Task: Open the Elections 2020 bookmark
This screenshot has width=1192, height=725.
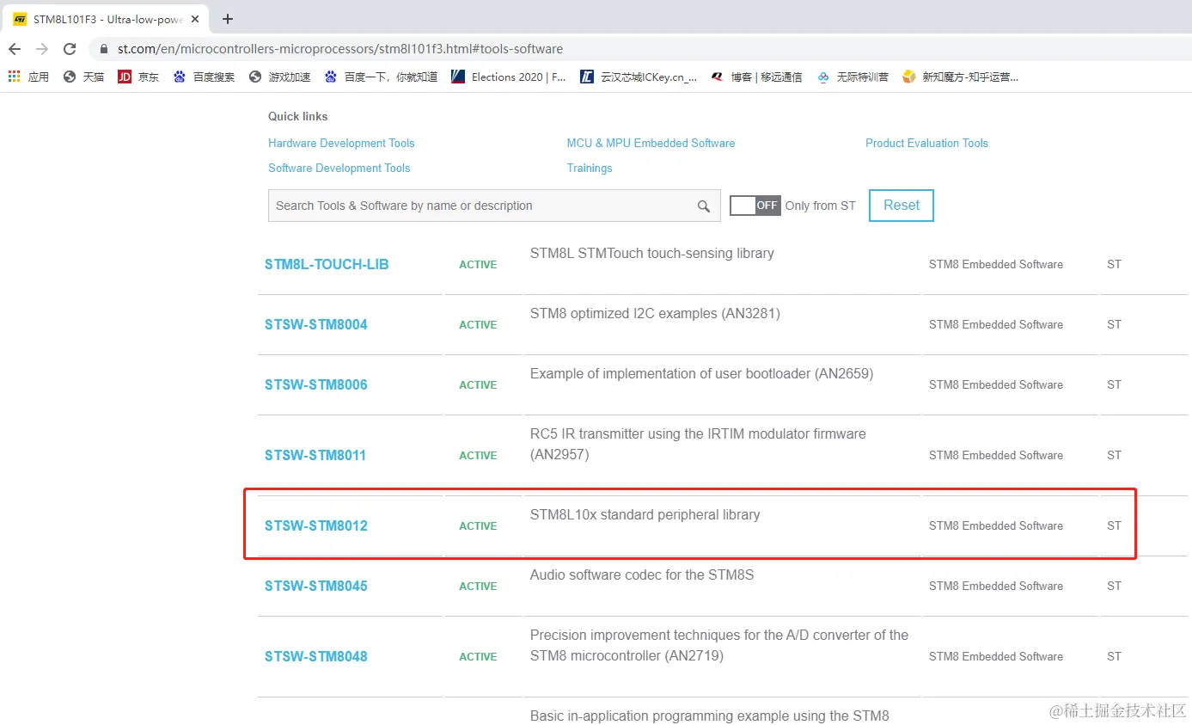Action: pos(509,77)
